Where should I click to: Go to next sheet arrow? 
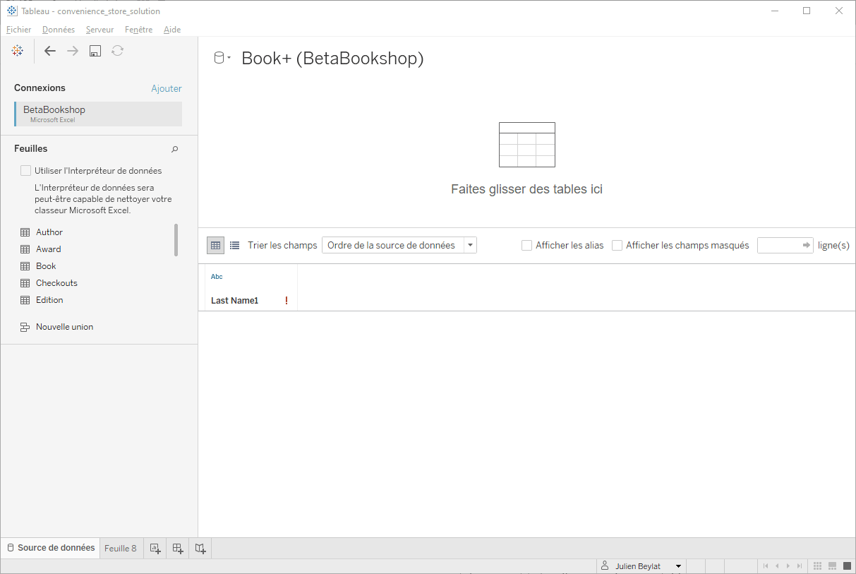click(788, 566)
